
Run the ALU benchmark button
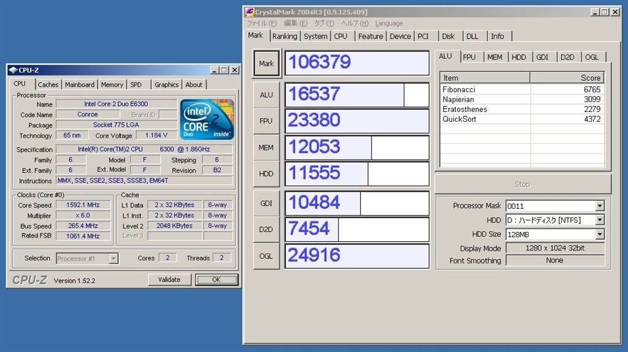click(x=266, y=95)
